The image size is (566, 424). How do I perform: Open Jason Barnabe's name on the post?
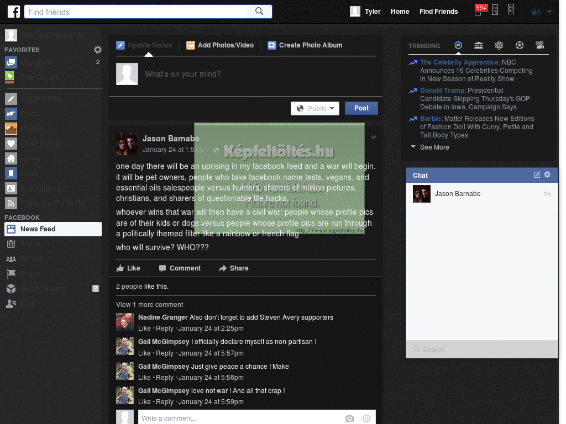(x=171, y=139)
